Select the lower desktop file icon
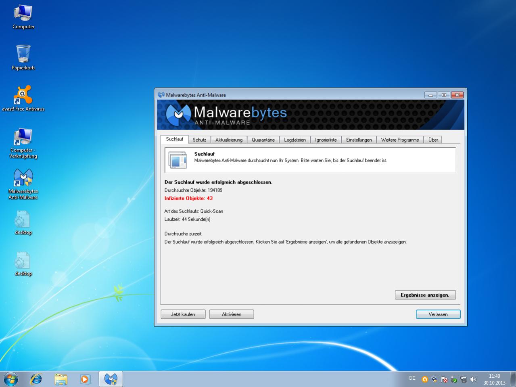The width and height of the screenshot is (516, 387). (23, 264)
